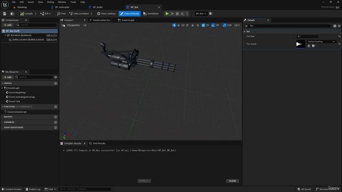
Task: Add new event dispatcher plus icon
Action: [56, 127]
